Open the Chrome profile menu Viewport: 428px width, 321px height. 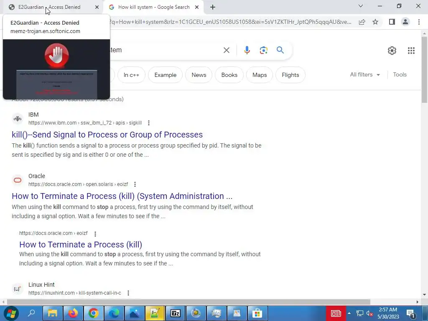(405, 22)
